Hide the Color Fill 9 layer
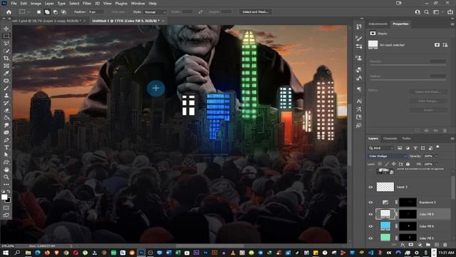The width and height of the screenshot is (456, 257). (x=370, y=214)
